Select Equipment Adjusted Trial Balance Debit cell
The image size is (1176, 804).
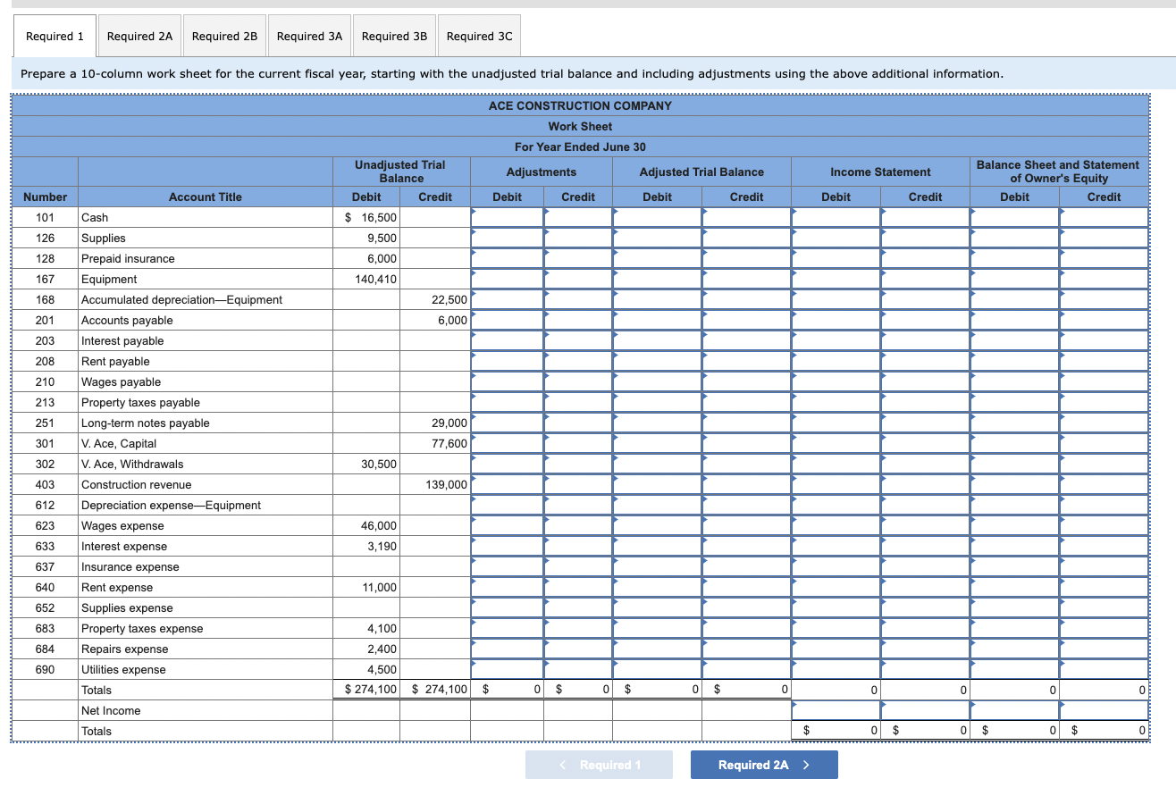[x=657, y=279]
